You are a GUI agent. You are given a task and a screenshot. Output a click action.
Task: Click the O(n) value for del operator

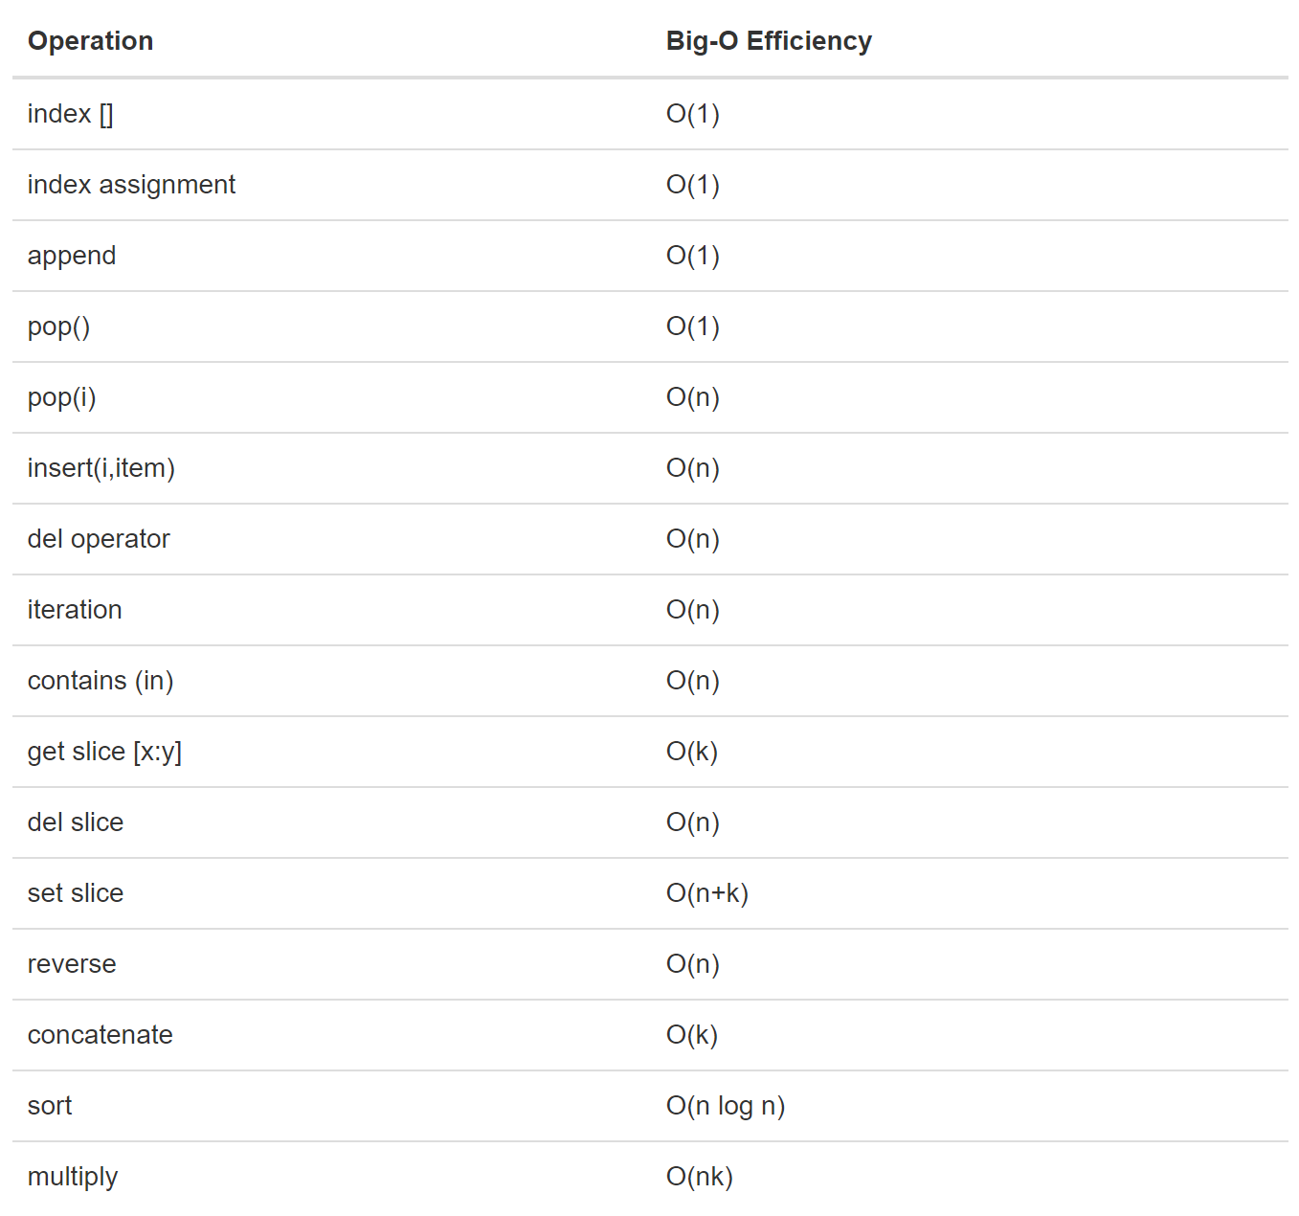click(x=692, y=539)
